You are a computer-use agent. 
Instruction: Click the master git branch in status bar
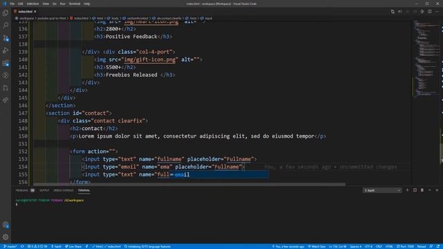pos(10,246)
